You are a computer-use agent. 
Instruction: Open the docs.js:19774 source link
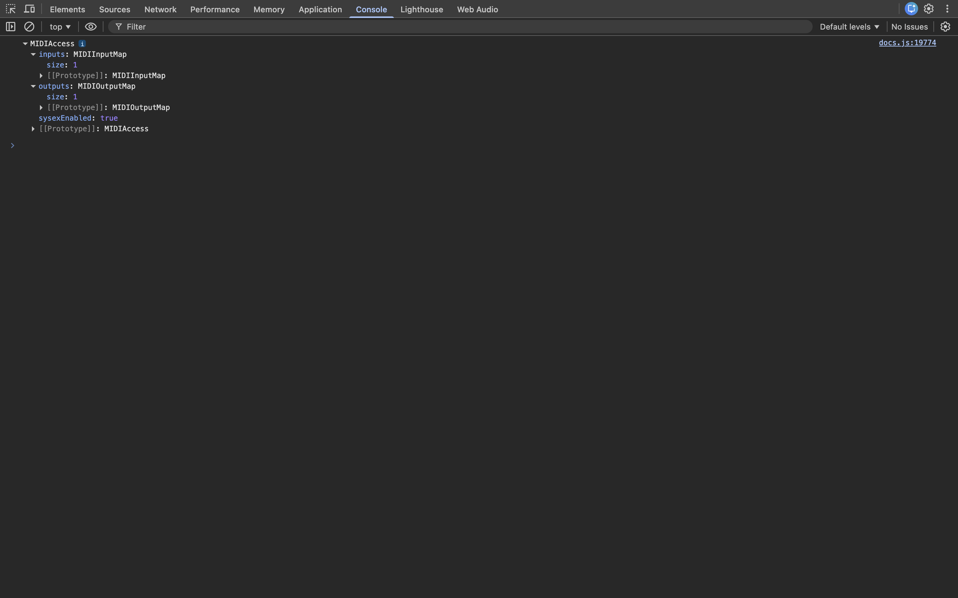[x=907, y=43]
